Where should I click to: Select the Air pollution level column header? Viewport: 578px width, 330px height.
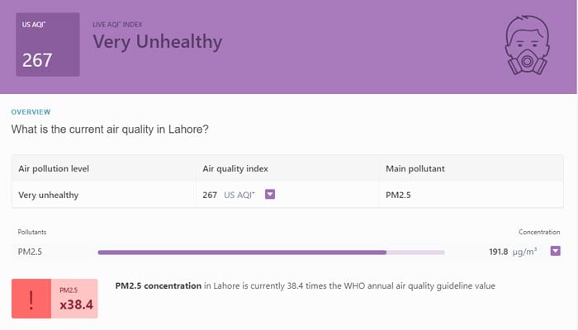tap(54, 168)
